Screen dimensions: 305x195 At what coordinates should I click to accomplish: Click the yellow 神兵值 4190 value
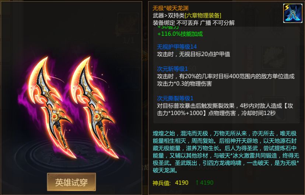tap(182, 182)
